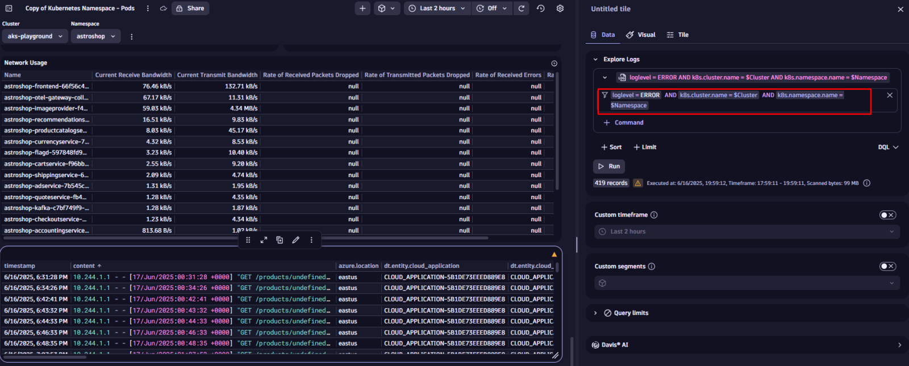Open the Cluster aks-playground dropdown
909x366 pixels.
[x=35, y=36]
